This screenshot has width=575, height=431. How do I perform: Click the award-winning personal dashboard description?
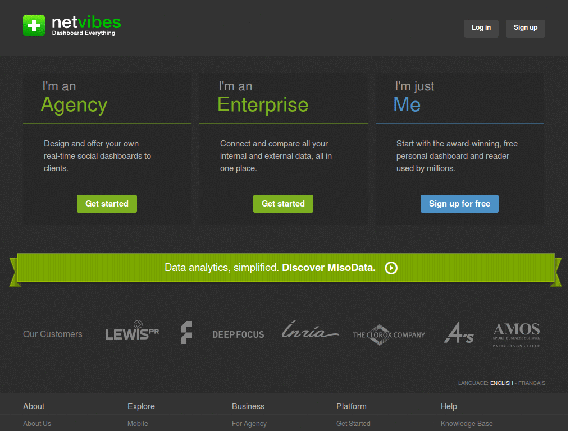point(457,156)
